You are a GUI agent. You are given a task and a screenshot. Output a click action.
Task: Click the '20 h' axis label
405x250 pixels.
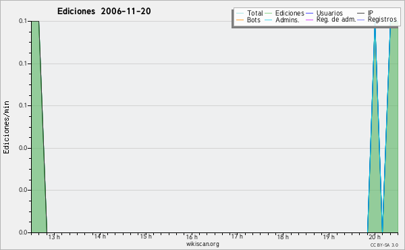click(x=375, y=236)
